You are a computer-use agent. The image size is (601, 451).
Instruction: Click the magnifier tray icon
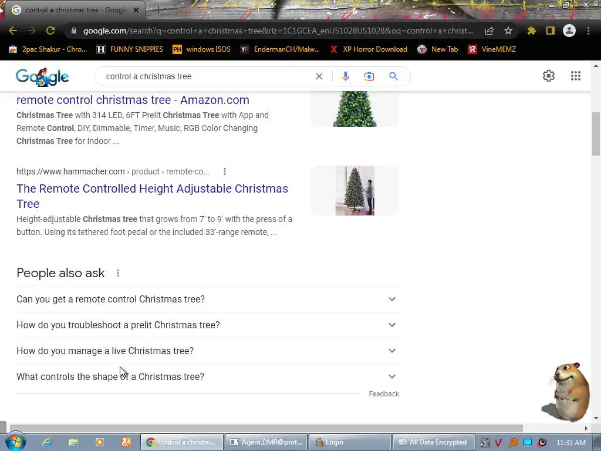[x=513, y=443]
